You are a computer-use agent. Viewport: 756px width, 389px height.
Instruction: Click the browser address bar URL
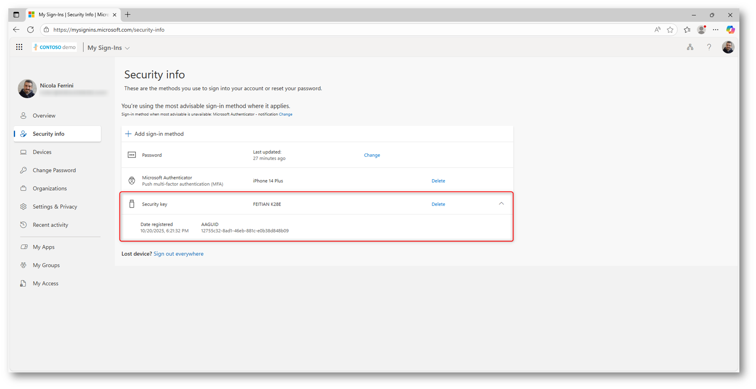(109, 30)
